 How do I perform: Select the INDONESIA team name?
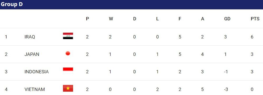click(36, 72)
